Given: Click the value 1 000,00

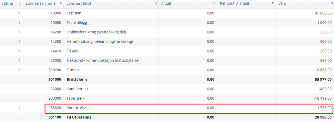Looking at the screenshot, I should coord(324,22).
